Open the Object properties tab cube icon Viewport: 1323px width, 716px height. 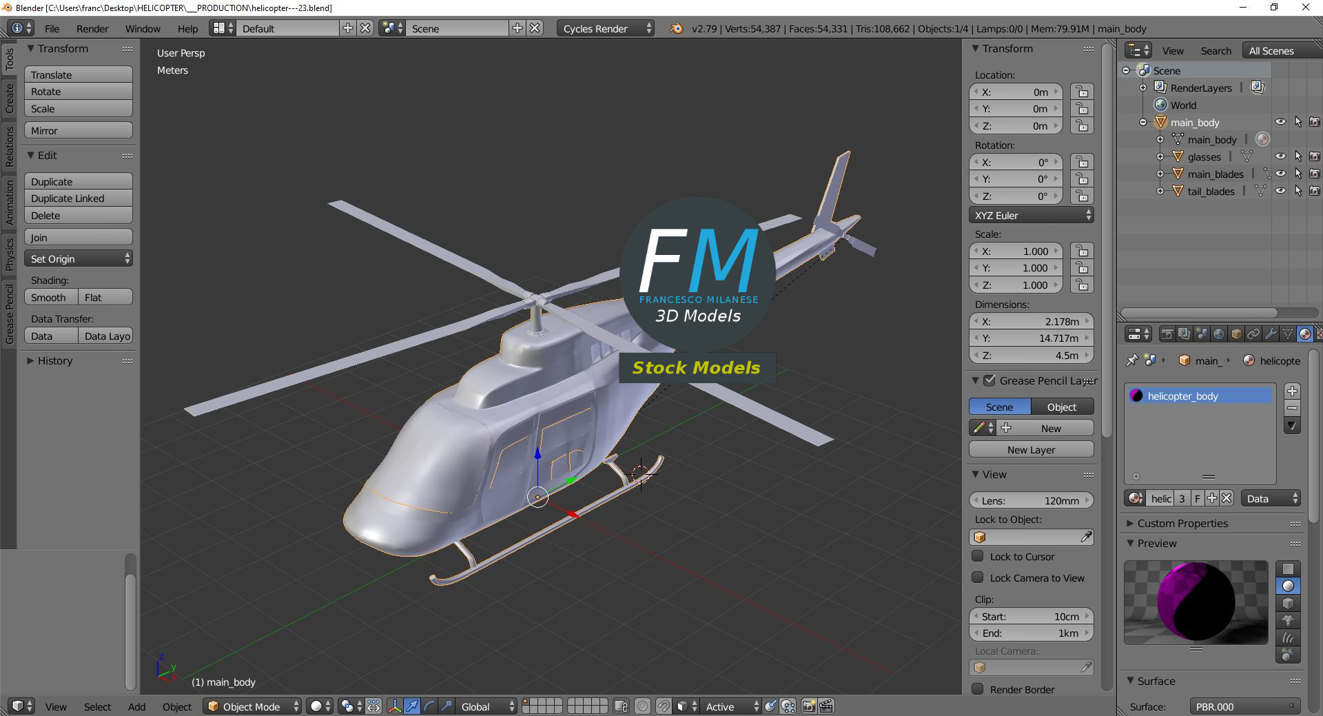pos(1236,334)
